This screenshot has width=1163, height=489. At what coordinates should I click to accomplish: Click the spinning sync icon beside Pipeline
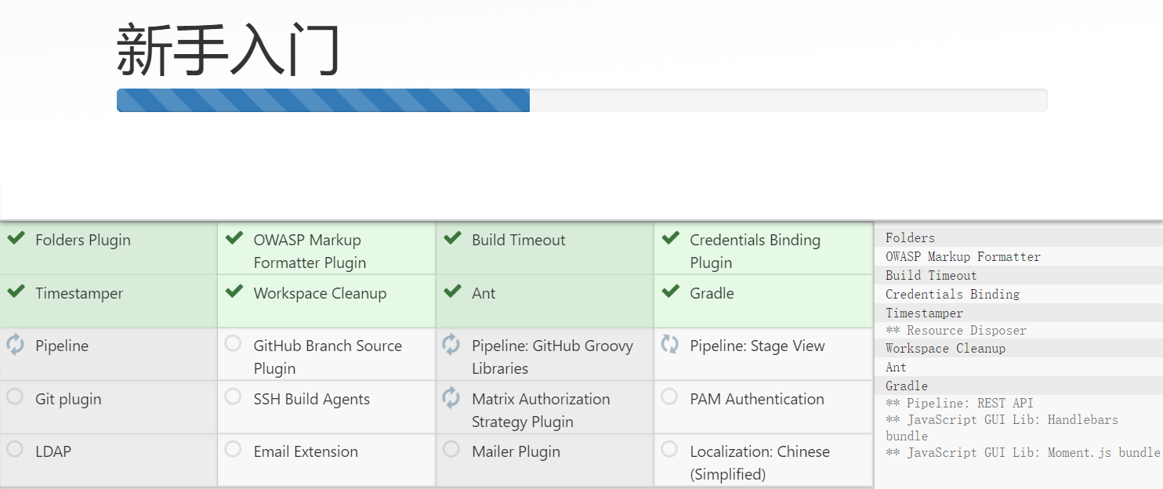coord(15,344)
